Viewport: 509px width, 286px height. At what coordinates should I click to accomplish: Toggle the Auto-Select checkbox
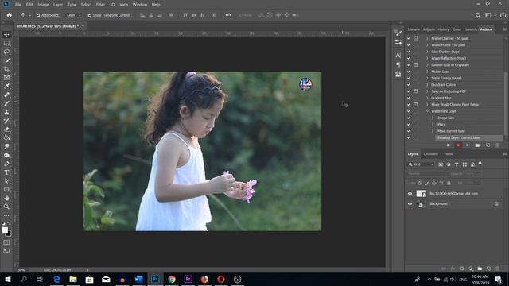(38, 15)
